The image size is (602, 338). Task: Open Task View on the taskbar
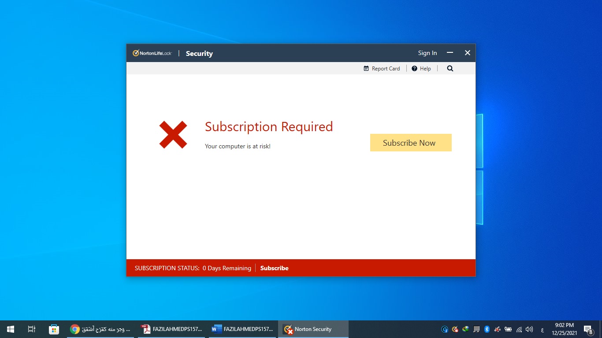pyautogui.click(x=32, y=329)
